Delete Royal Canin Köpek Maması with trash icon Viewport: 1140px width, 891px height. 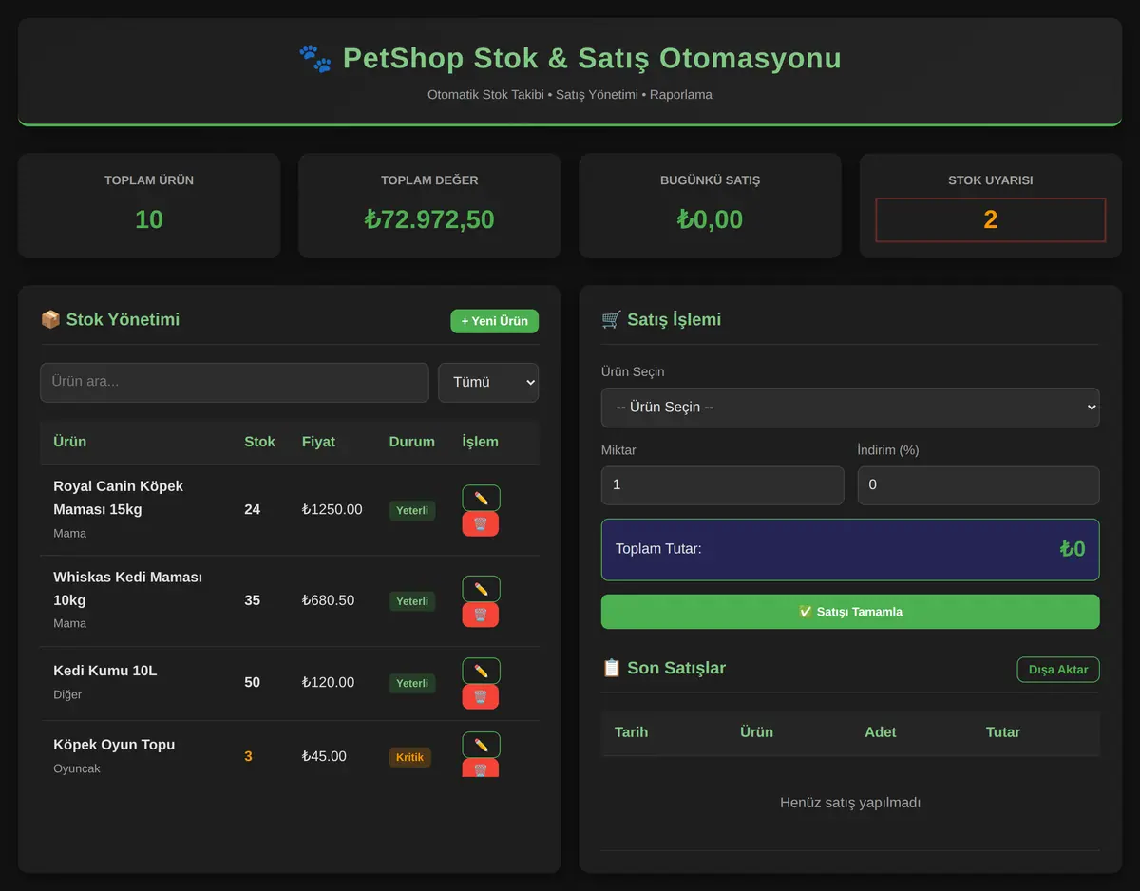(x=481, y=524)
